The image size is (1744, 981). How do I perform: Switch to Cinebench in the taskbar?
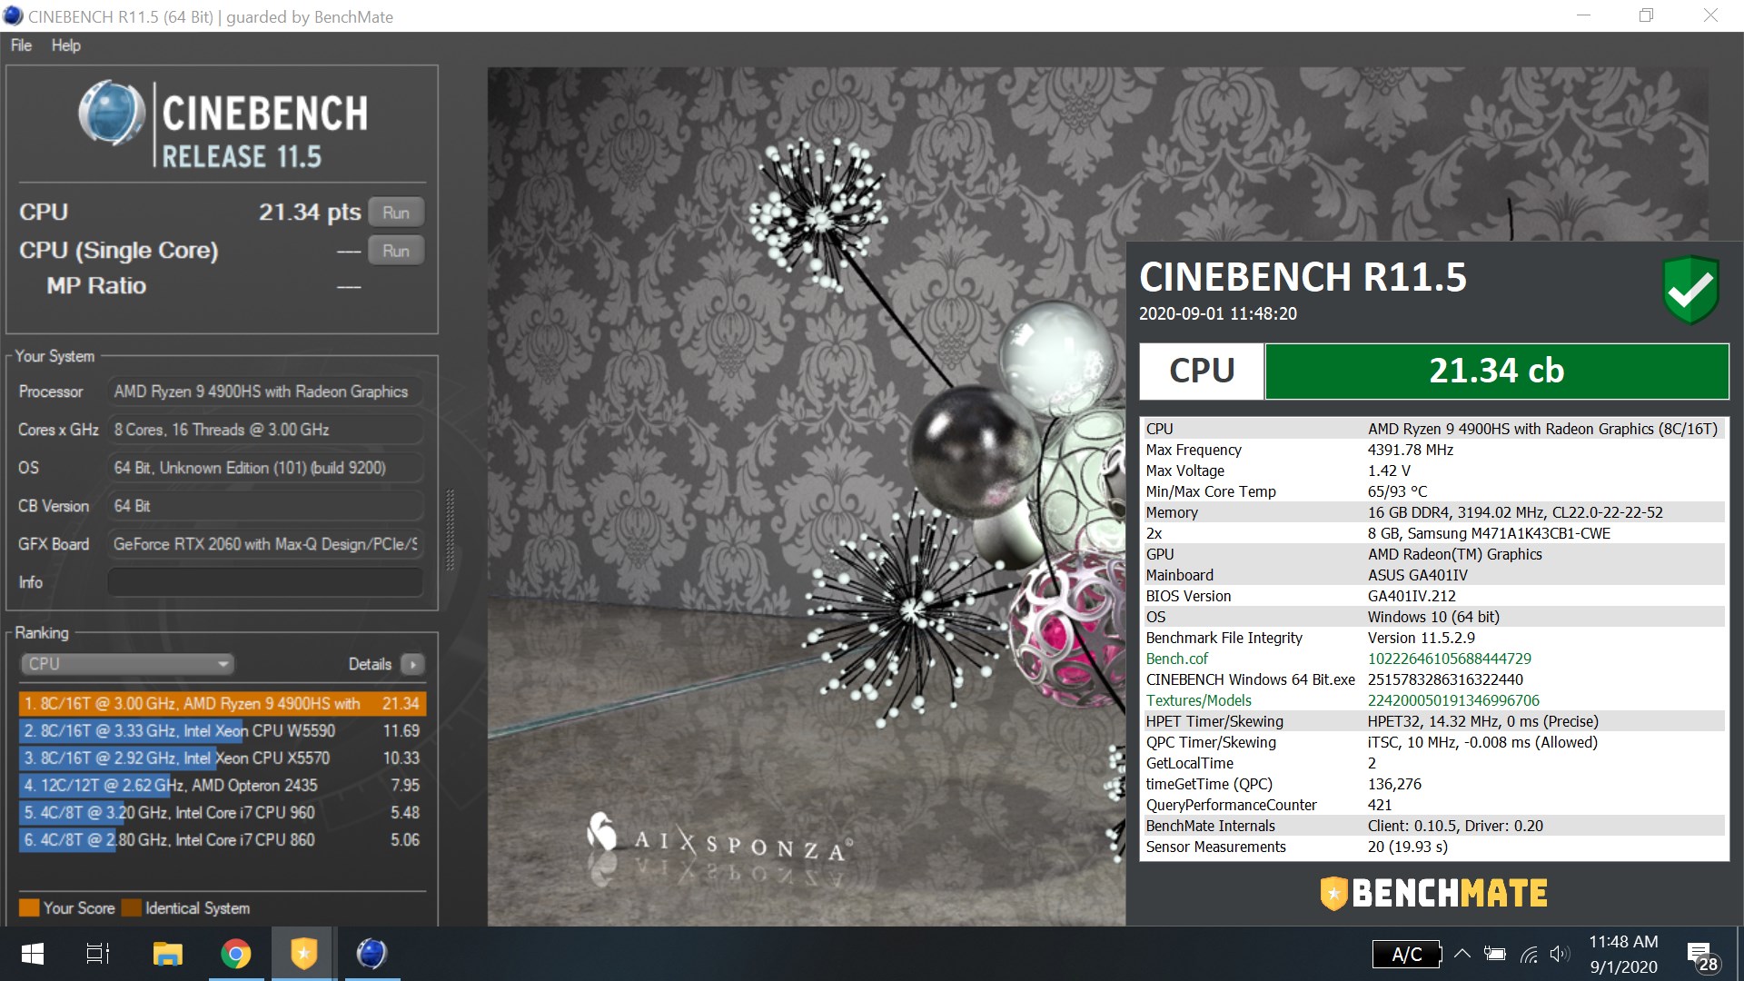click(x=372, y=954)
